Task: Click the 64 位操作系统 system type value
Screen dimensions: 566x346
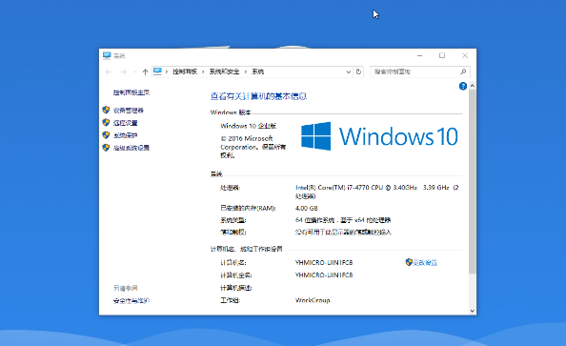Action: (x=343, y=220)
